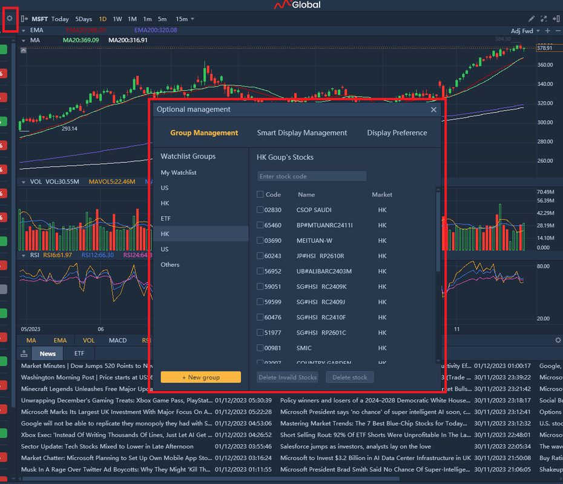Screen dimensions: 563x484
Task: Expand the EMA indicator dropdown arrow
Action: click(x=24, y=31)
